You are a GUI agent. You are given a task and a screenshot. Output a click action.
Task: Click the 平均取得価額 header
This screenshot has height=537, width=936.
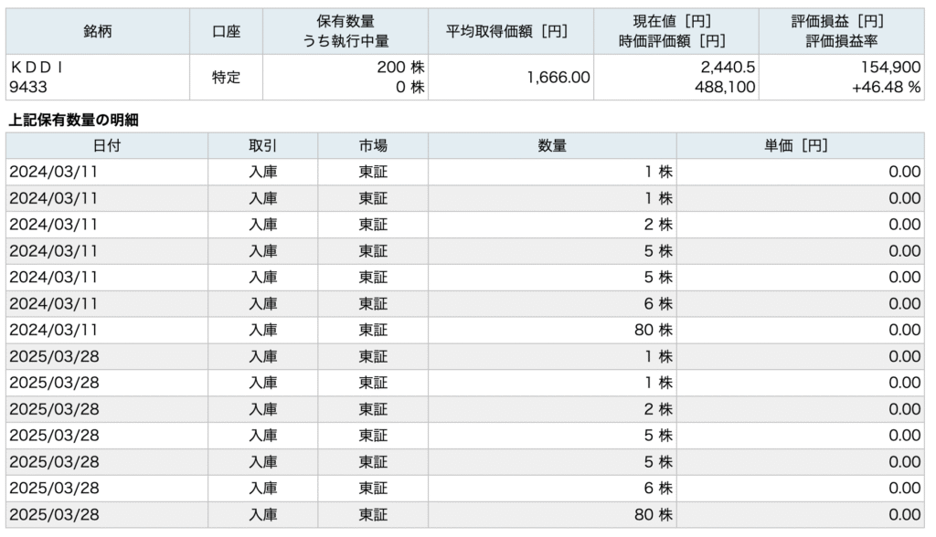510,31
